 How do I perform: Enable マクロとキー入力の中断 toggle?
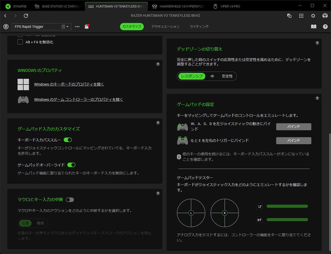tap(70, 200)
